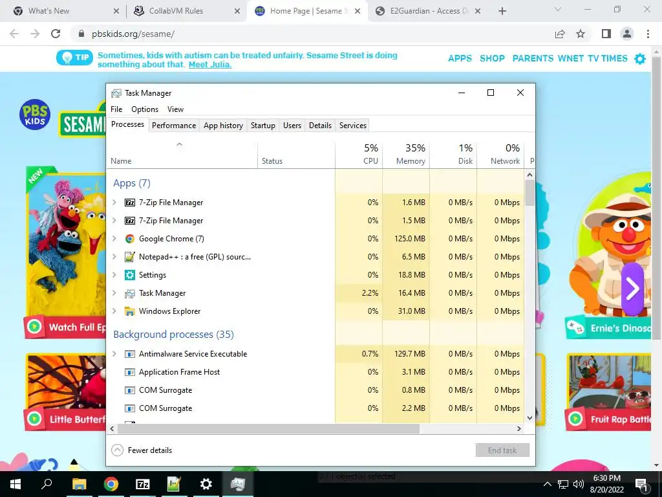662x497 pixels.
Task: Open 7-Zip from the taskbar
Action: [x=142, y=484]
